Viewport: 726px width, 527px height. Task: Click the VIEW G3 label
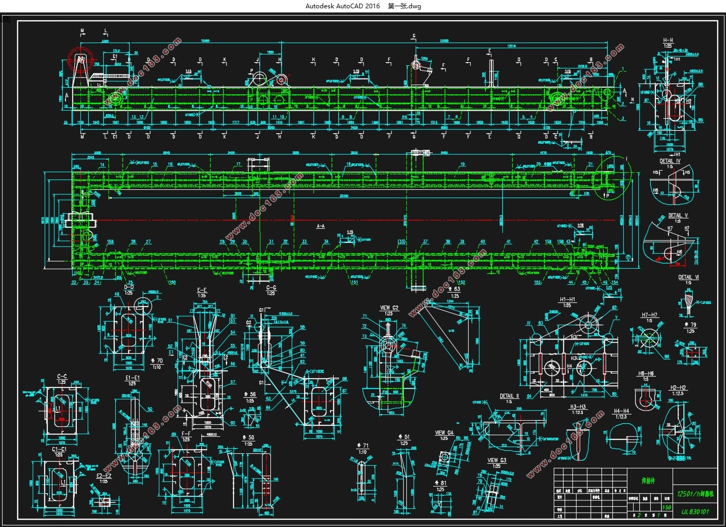(x=497, y=460)
